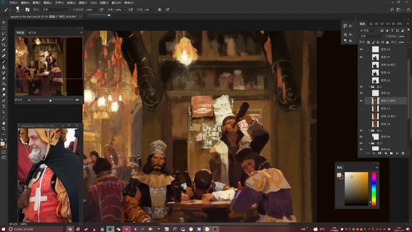This screenshot has height=232, width=412.
Task: Click the hue slider in the Color panel
Action: (x=374, y=189)
